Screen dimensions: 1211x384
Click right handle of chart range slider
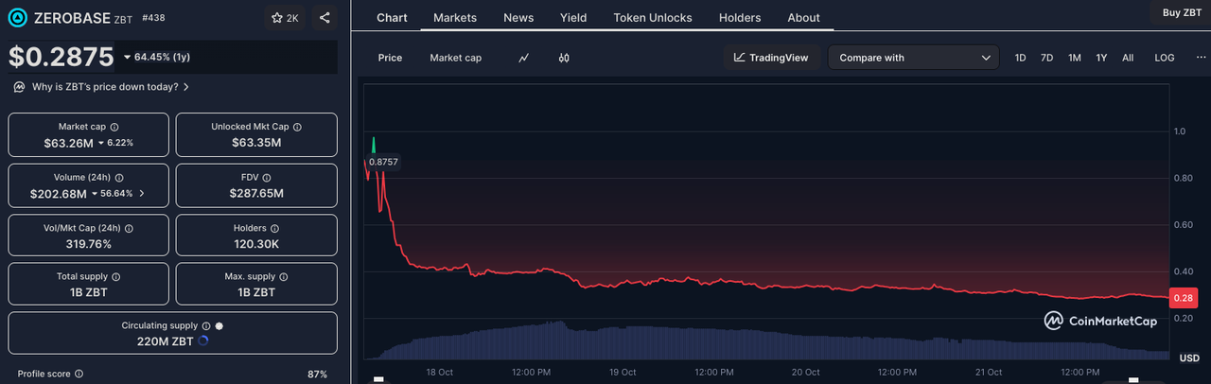1132,380
